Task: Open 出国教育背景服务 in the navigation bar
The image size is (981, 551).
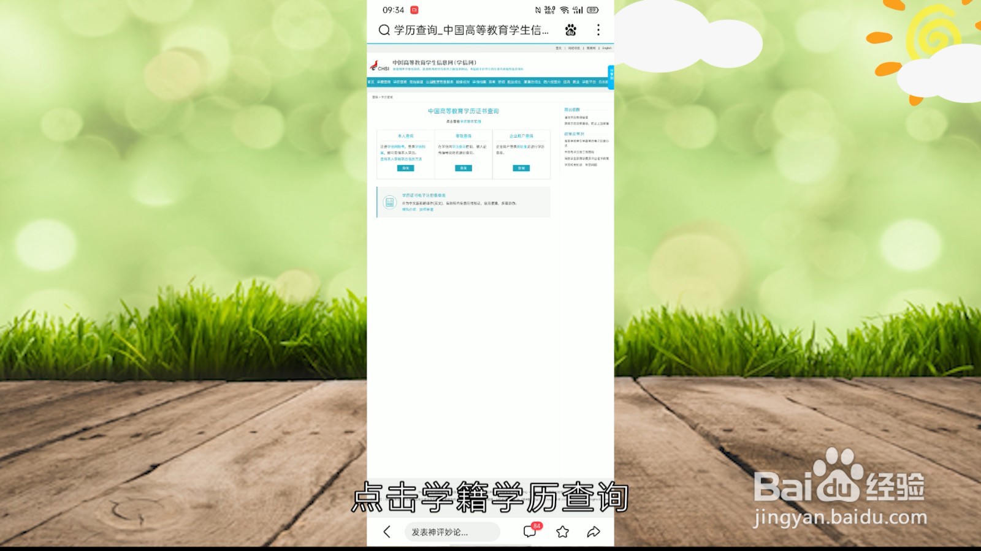Action: tap(440, 81)
